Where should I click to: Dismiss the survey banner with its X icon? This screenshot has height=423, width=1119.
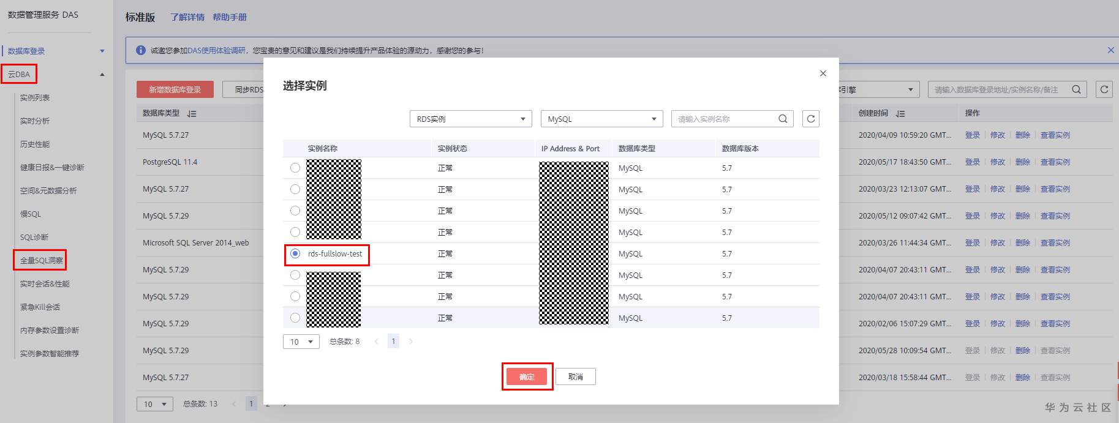pyautogui.click(x=1111, y=50)
